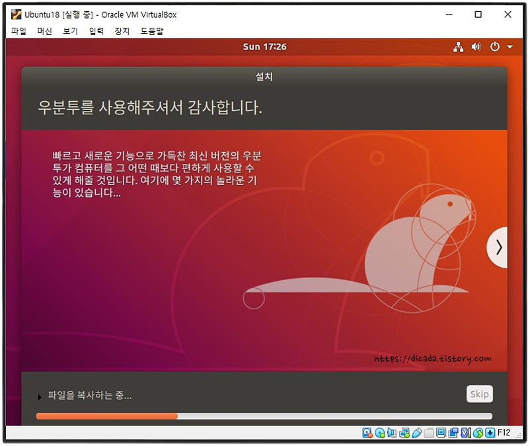The height and width of the screenshot is (446, 530).
Task: Click the 우분투를 사용해주셔서 감사합니다 heading
Action: (x=150, y=108)
